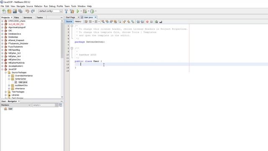Close the User.java editor tab
This screenshot has height=151, width=268.
pyautogui.click(x=95, y=17)
